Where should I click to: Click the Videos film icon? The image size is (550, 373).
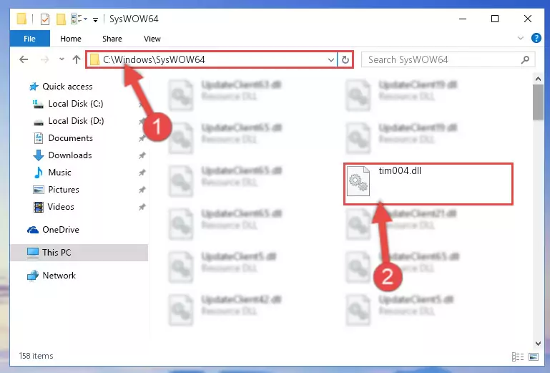coord(38,207)
